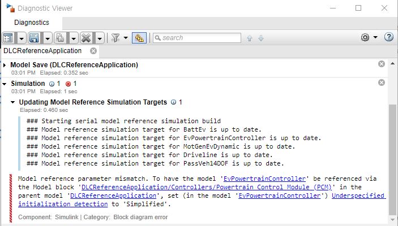398x226 pixels.
Task: Collapse Updating Model Reference Simulation Targets
Action: [12, 102]
